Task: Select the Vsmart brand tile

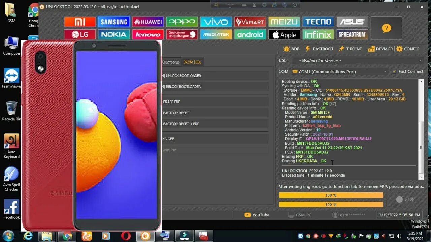Action: [x=250, y=22]
